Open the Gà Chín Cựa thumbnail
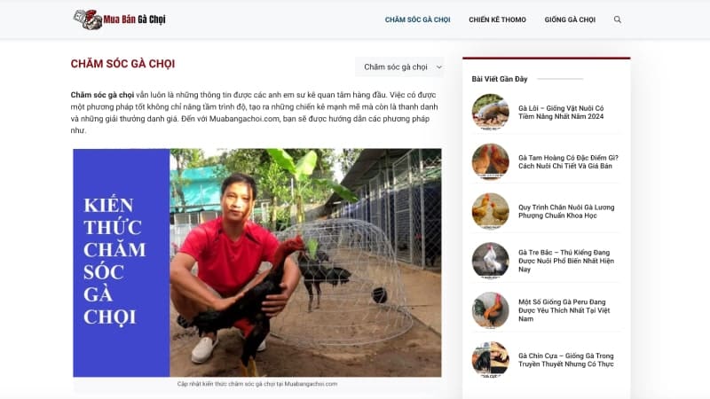The width and height of the screenshot is (710, 399). [x=490, y=360]
